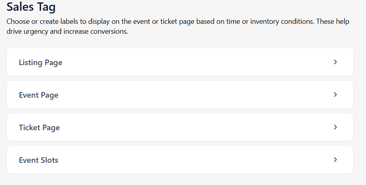Image resolution: width=366 pixels, height=185 pixels.
Task: Select the "Event Page" label text
Action: click(x=39, y=95)
